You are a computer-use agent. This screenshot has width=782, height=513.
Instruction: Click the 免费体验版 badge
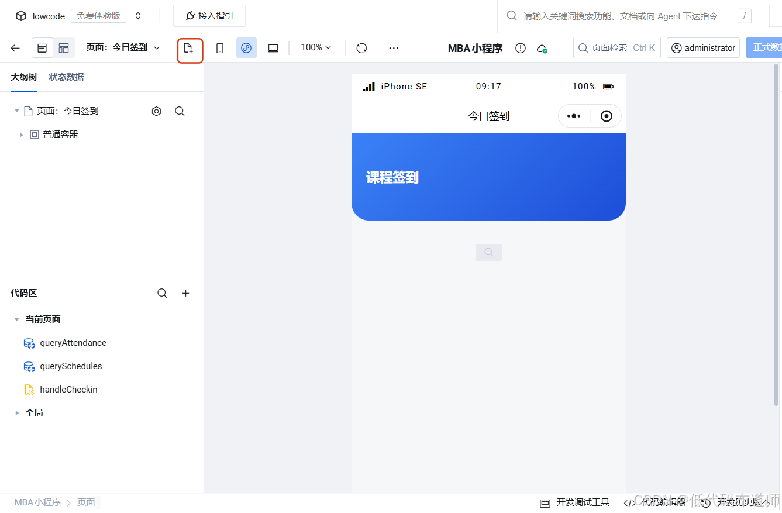(x=98, y=16)
